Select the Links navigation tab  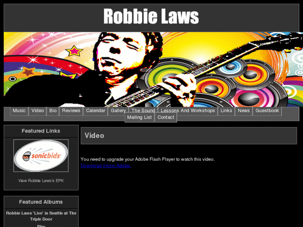tap(226, 111)
